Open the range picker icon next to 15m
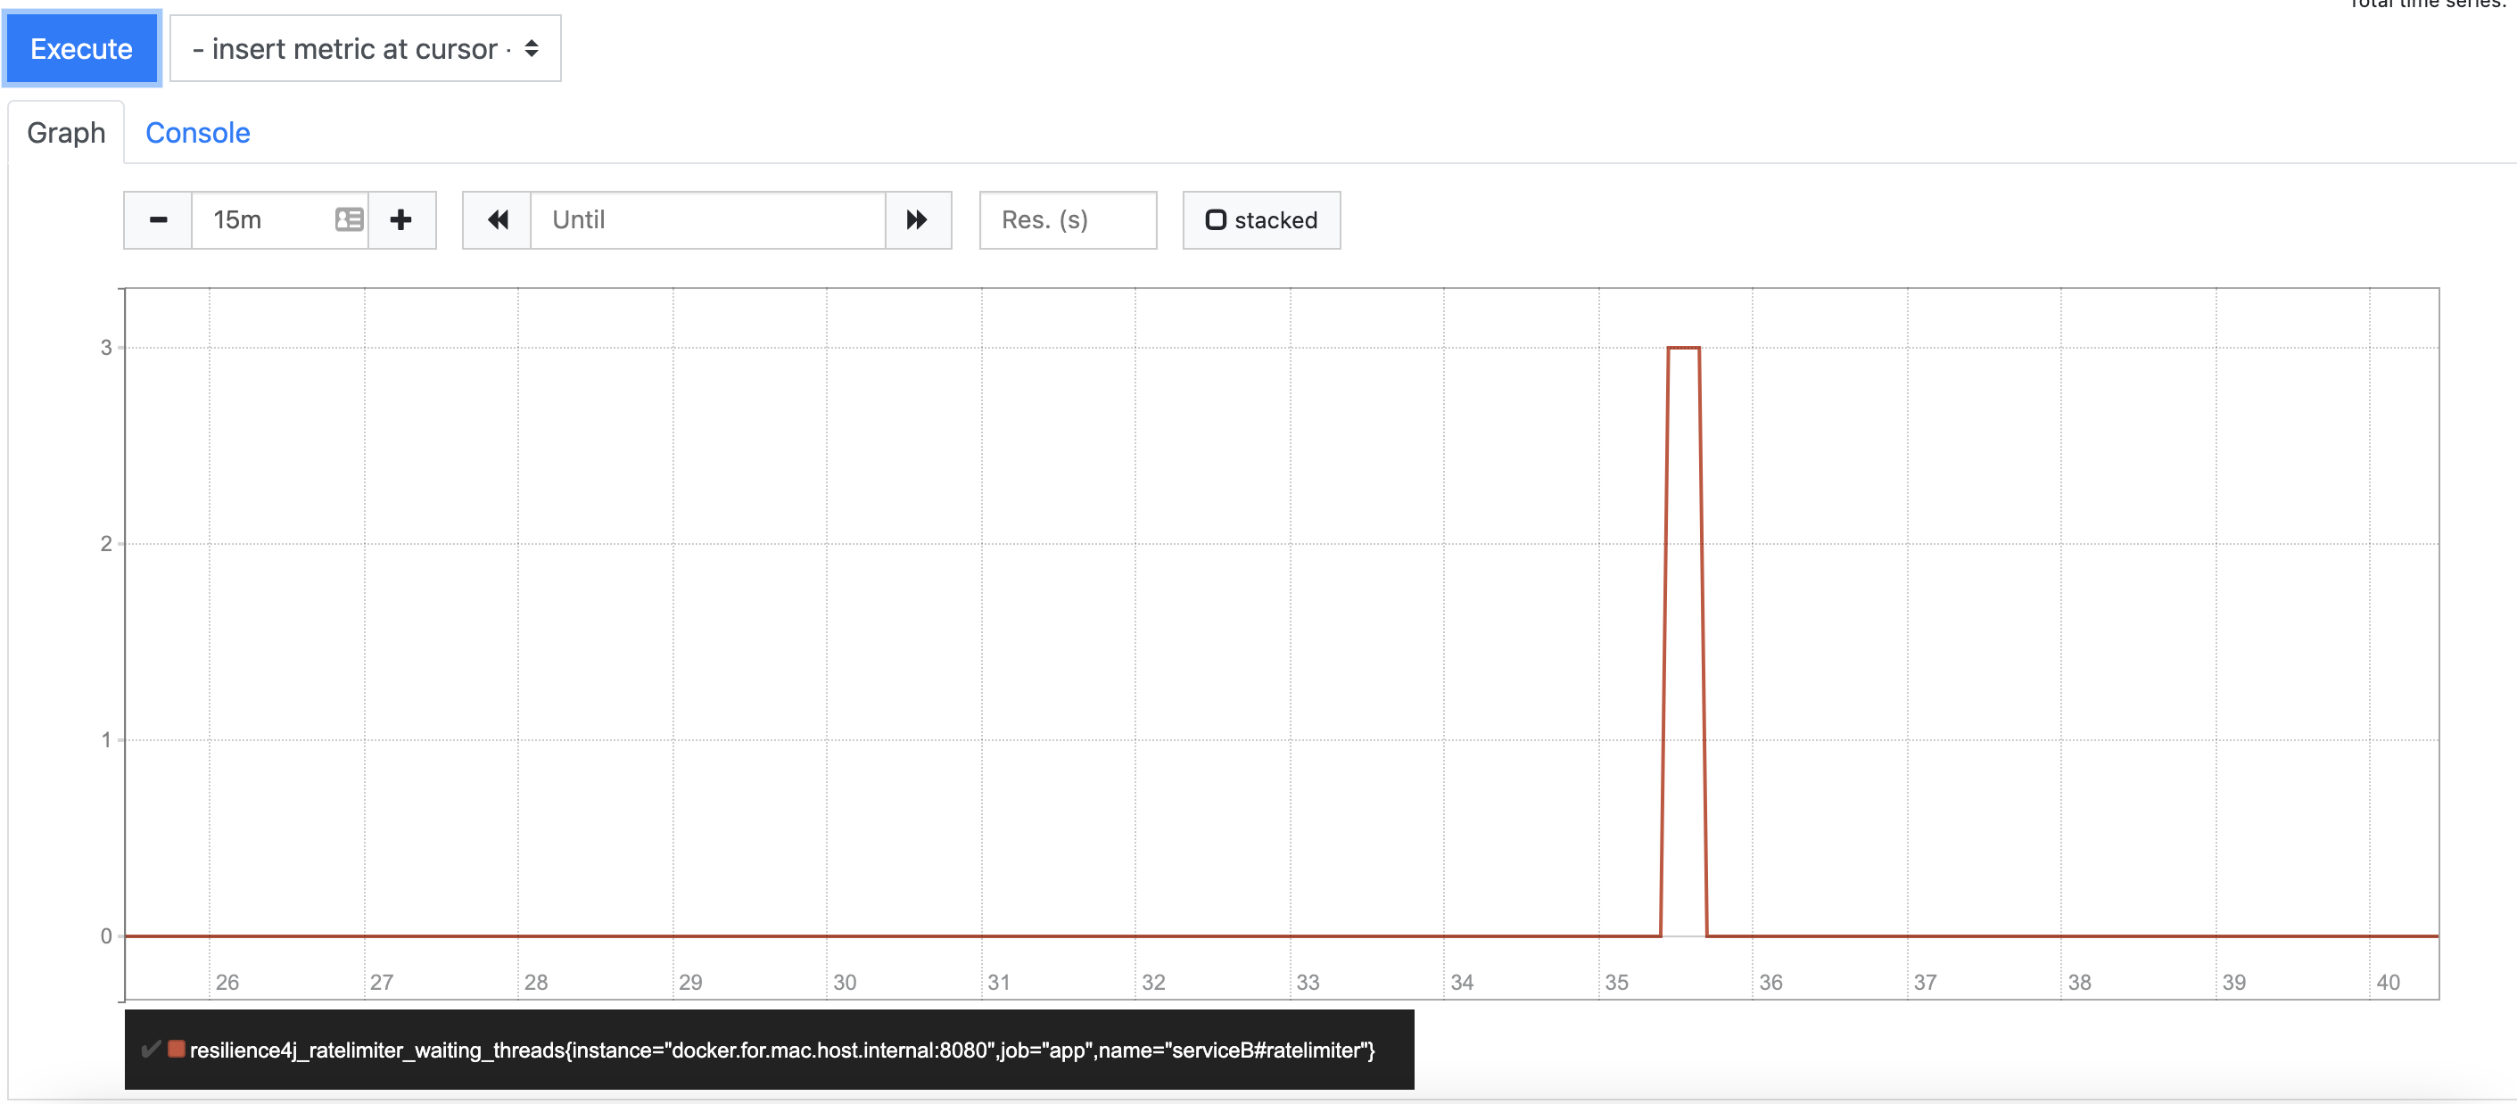This screenshot has width=2517, height=1104. pyautogui.click(x=349, y=220)
